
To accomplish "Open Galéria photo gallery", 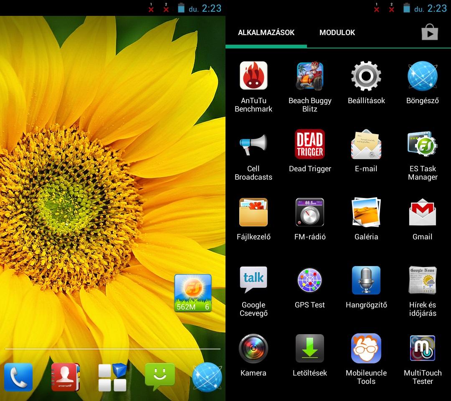I will click(366, 212).
